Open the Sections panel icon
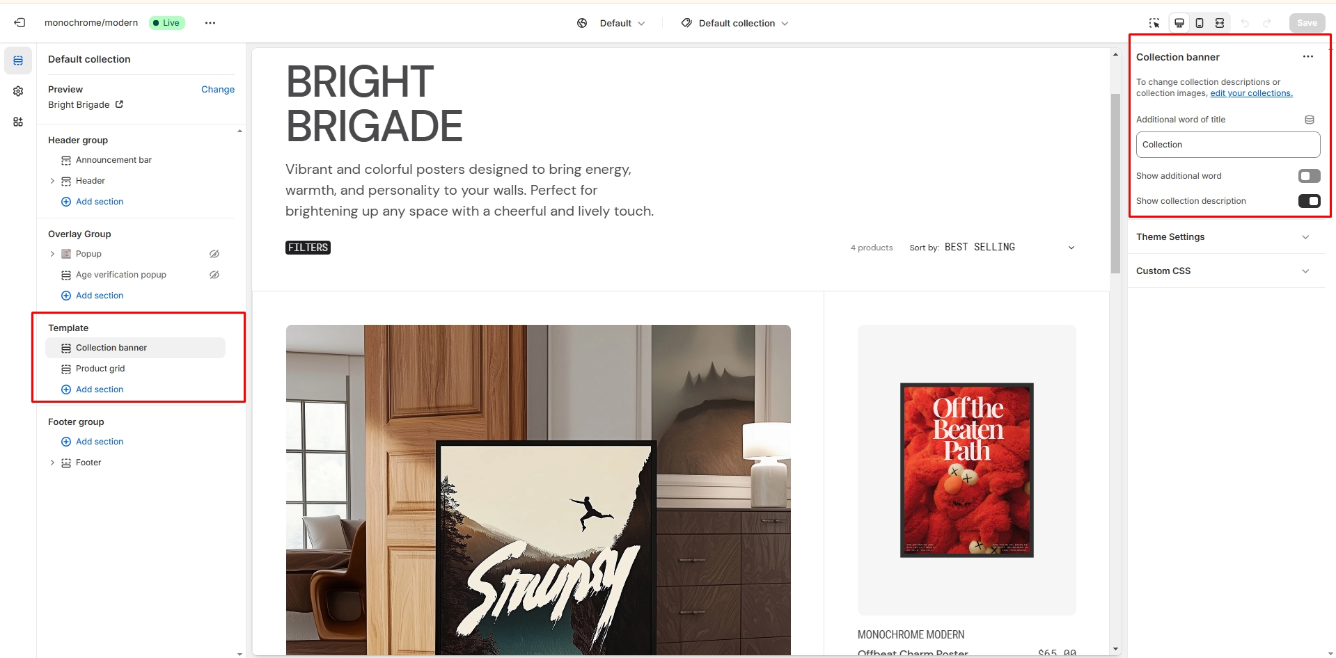 click(18, 61)
